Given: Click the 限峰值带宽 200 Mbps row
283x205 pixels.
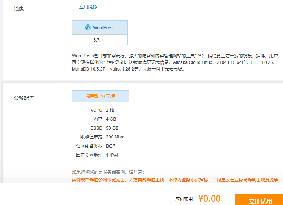Looking at the screenshot, I should [101, 137].
